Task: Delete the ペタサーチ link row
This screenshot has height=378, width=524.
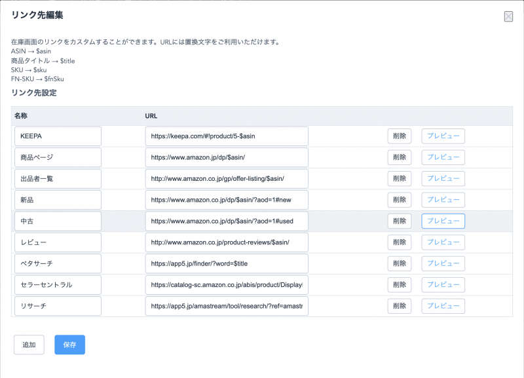Action: tap(400, 263)
